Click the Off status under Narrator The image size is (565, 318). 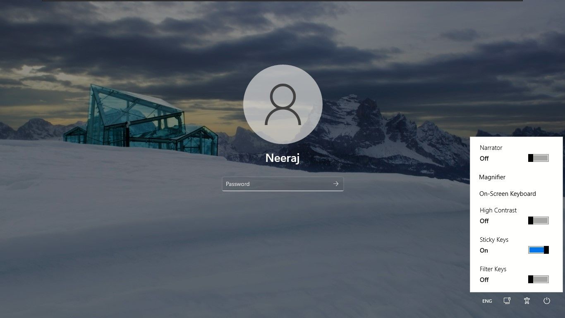click(x=484, y=158)
